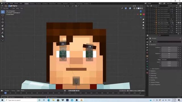This screenshot has width=182, height=102.
Task: Activate the Rotate tool
Action: [3, 22]
